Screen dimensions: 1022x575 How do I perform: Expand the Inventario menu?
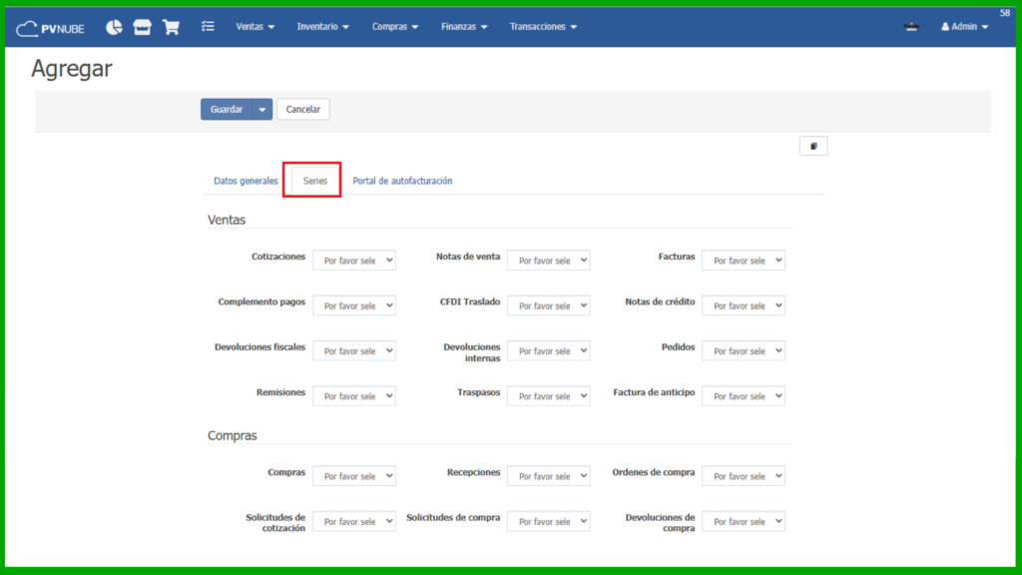click(322, 27)
